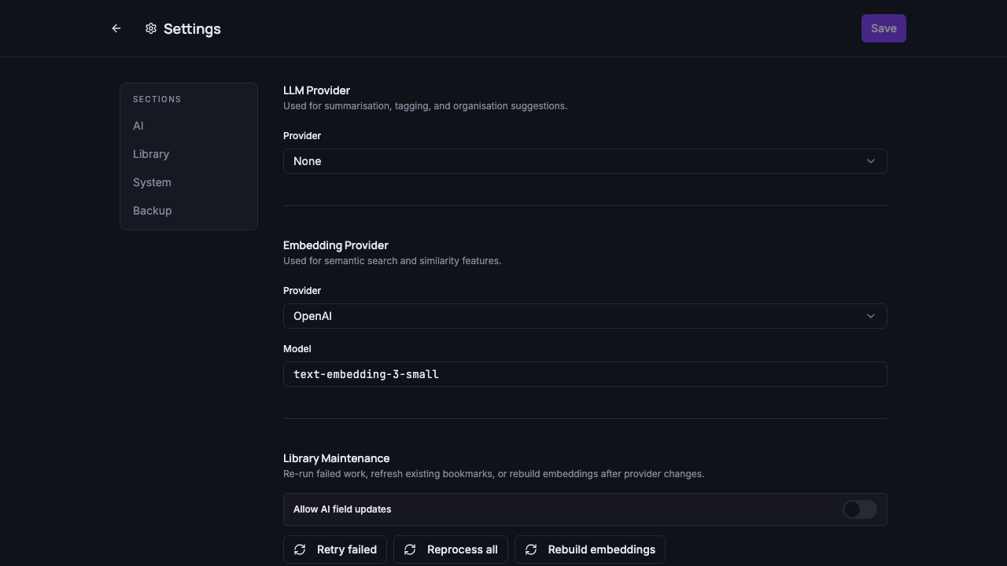Click the Model field text-embedding-3-small
This screenshot has width=1007, height=566.
pyautogui.click(x=585, y=374)
